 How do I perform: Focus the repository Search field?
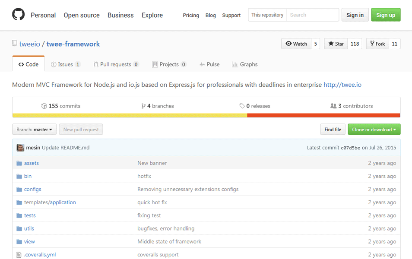pyautogui.click(x=313, y=15)
